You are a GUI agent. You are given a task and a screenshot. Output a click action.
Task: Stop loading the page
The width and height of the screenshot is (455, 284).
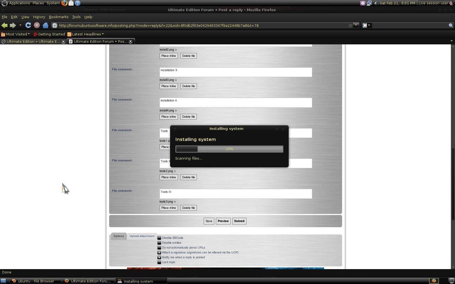pyautogui.click(x=37, y=25)
